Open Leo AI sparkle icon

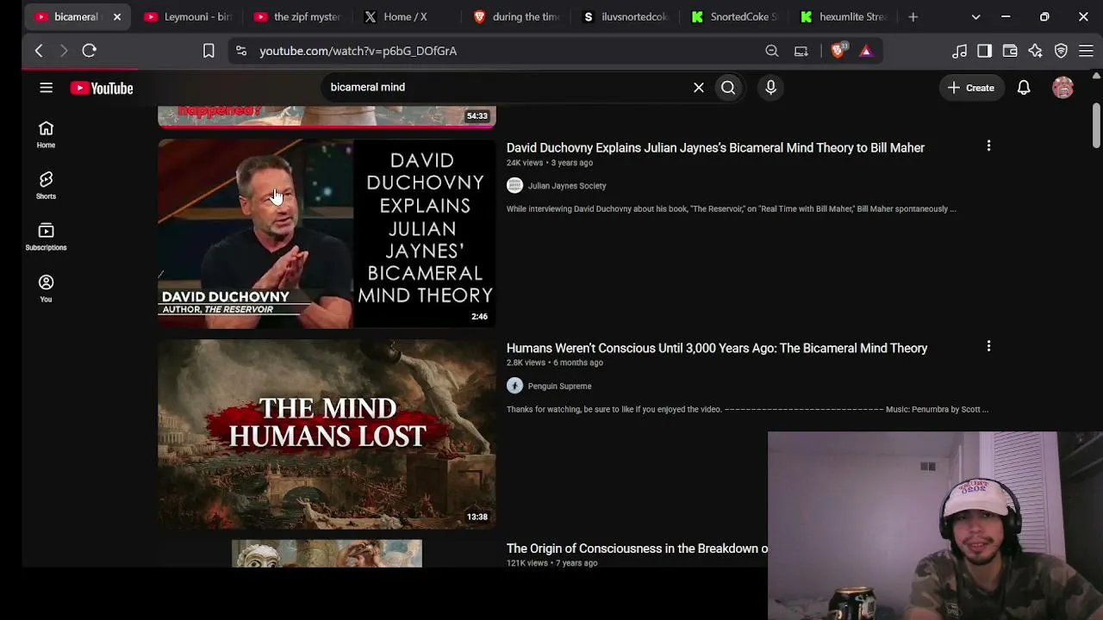[1035, 51]
